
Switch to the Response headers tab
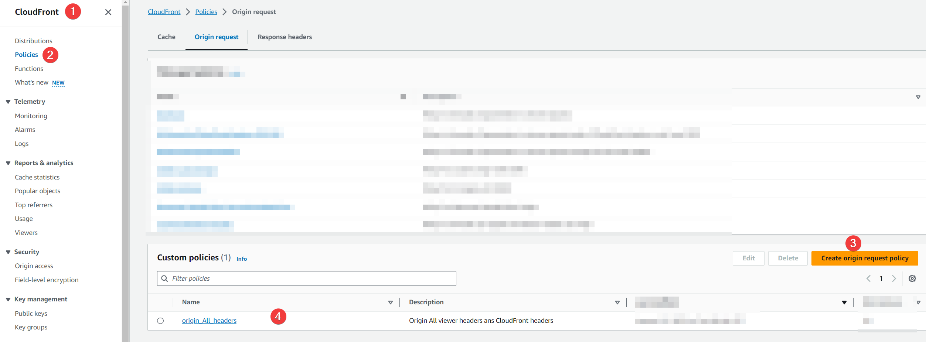[x=285, y=37]
